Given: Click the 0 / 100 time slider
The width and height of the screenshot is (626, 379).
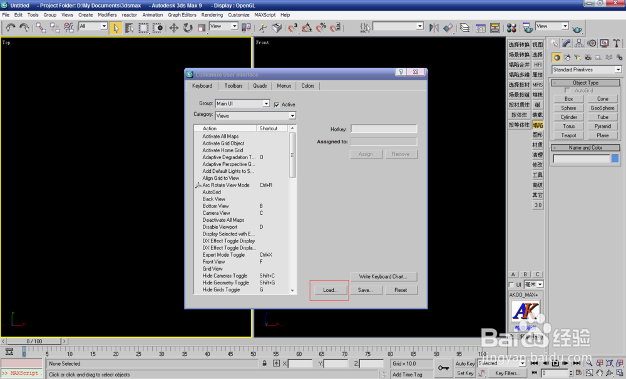Looking at the screenshot, I should tap(34, 341).
